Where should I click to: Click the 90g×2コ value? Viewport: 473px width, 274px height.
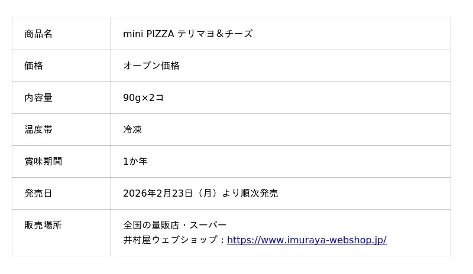point(143,98)
